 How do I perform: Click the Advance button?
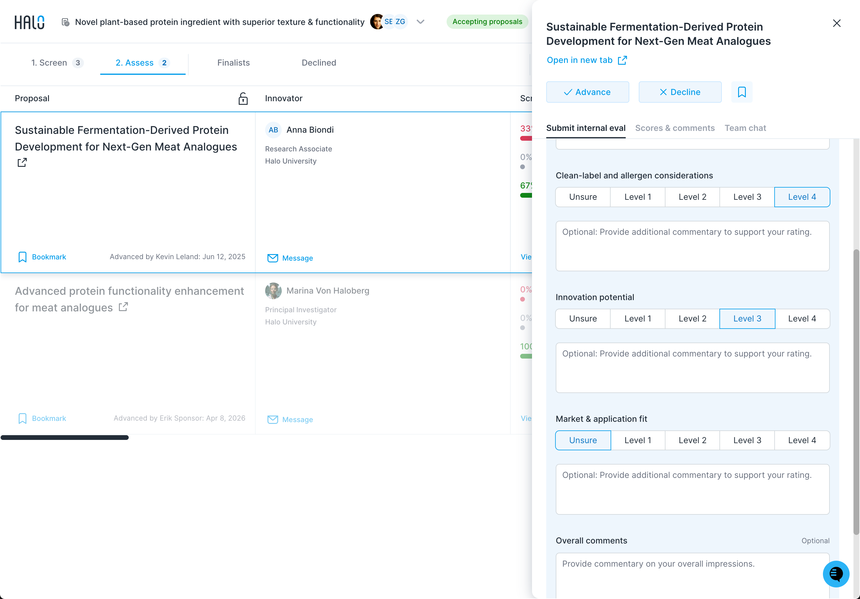587,92
